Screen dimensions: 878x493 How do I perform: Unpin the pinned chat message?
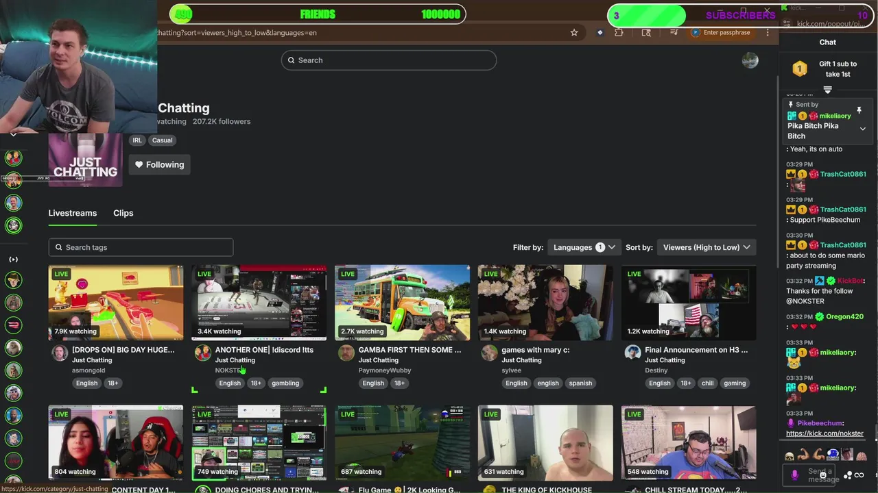(859, 110)
